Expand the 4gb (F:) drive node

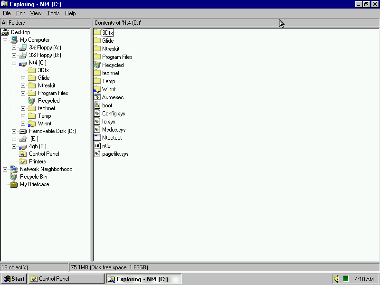pyautogui.click(x=14, y=146)
